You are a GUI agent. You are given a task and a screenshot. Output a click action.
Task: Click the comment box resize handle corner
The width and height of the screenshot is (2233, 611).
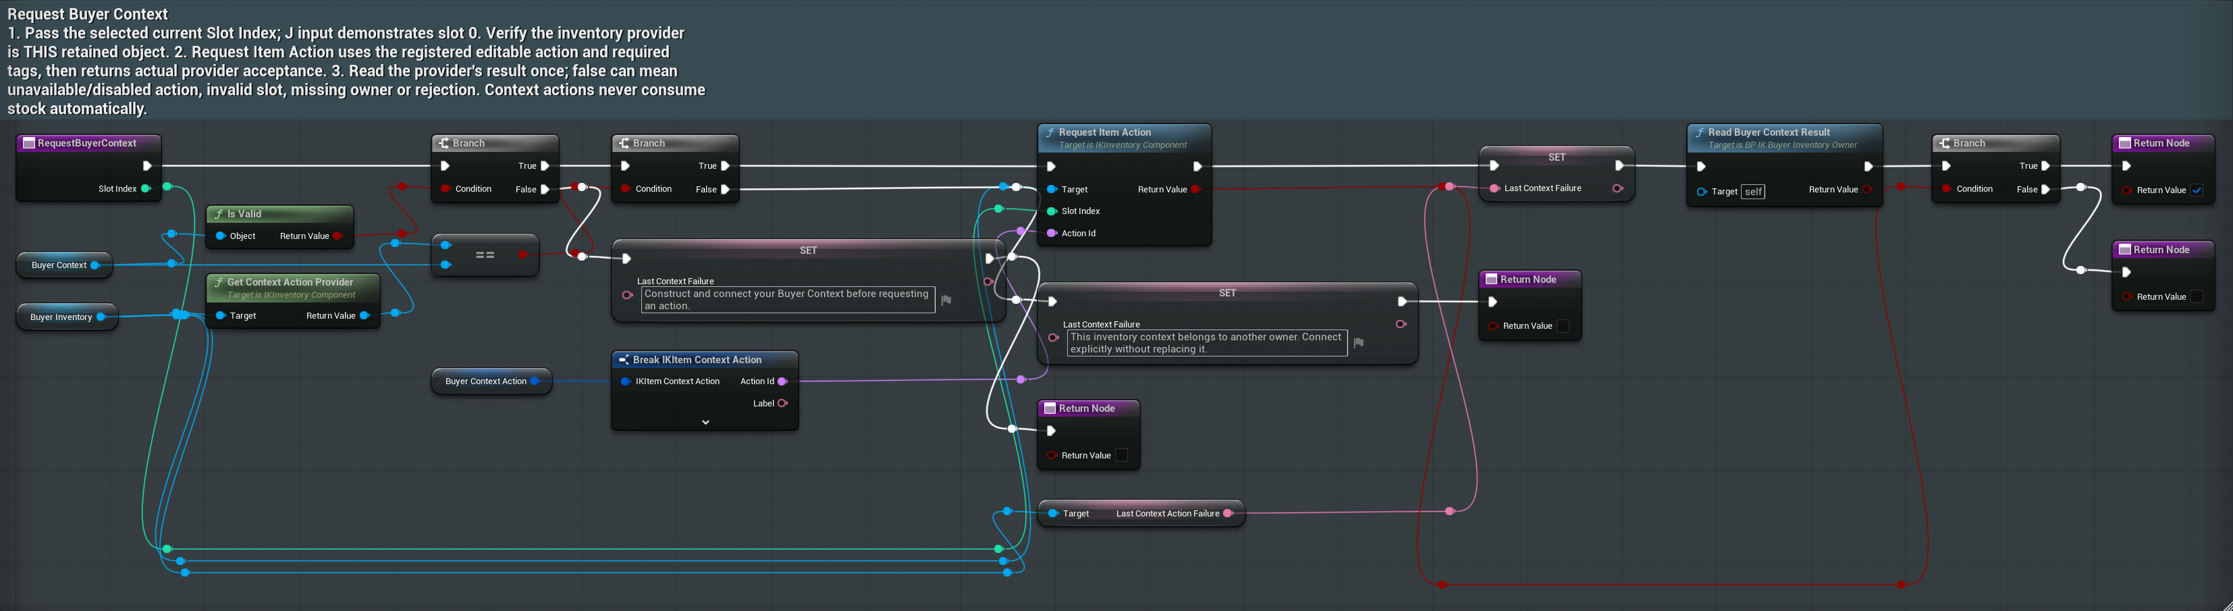tap(2226, 604)
